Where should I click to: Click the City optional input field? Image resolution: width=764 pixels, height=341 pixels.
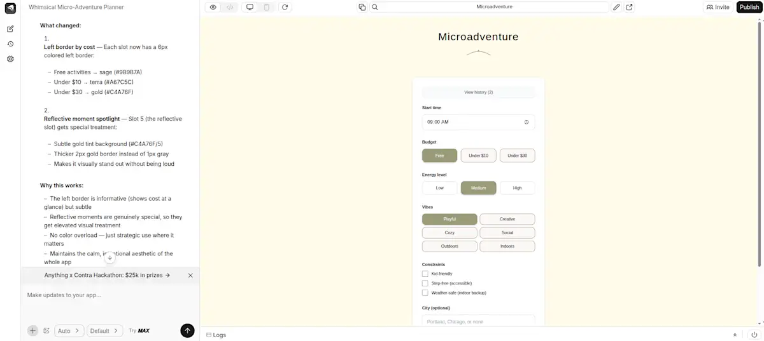[478, 321]
